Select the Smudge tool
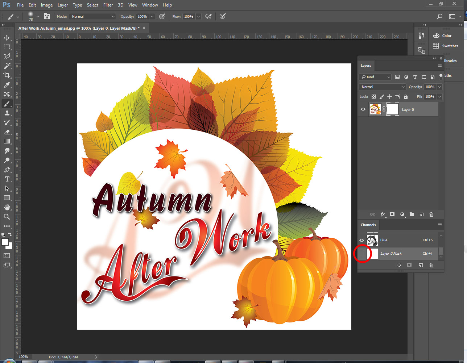The width and height of the screenshot is (467, 363). 7,151
